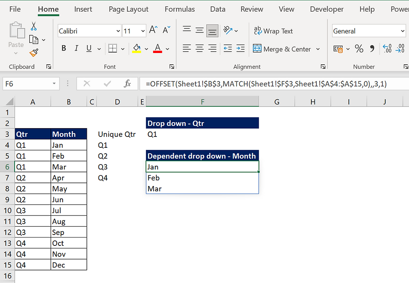Apply borders with the border icon
This screenshot has width=409, height=283.
point(113,48)
